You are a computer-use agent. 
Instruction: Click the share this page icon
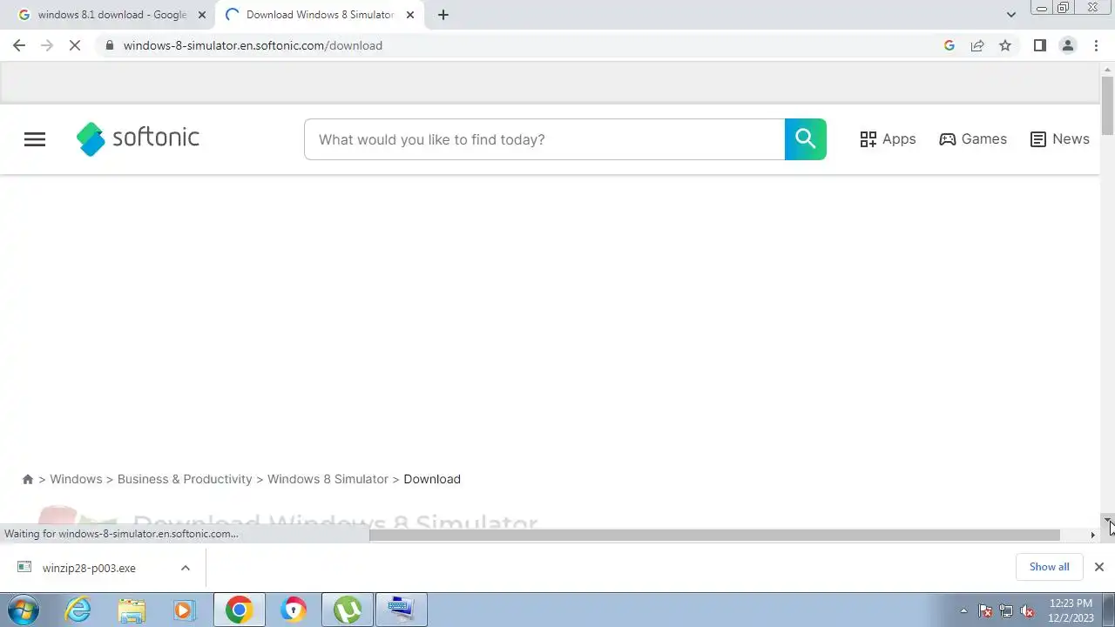click(977, 45)
